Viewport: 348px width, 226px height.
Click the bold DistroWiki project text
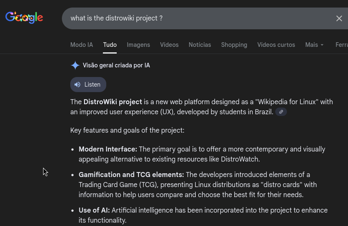[x=113, y=102]
